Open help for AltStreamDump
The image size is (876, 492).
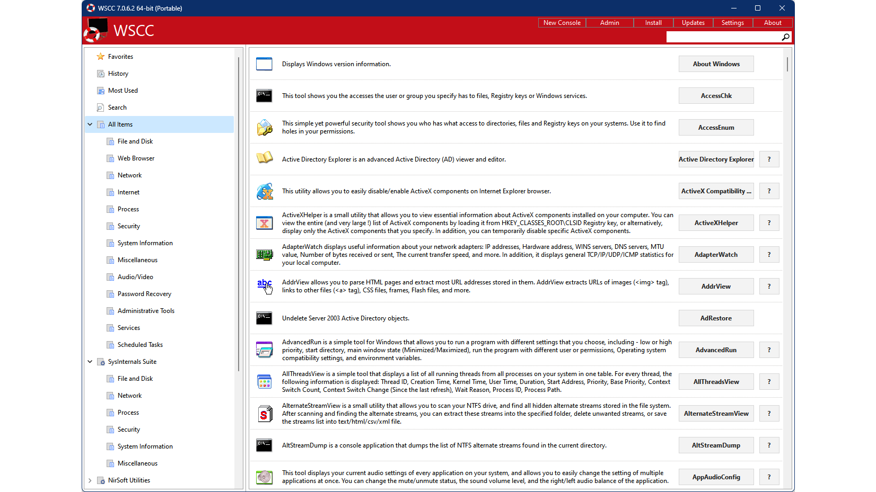(x=769, y=445)
